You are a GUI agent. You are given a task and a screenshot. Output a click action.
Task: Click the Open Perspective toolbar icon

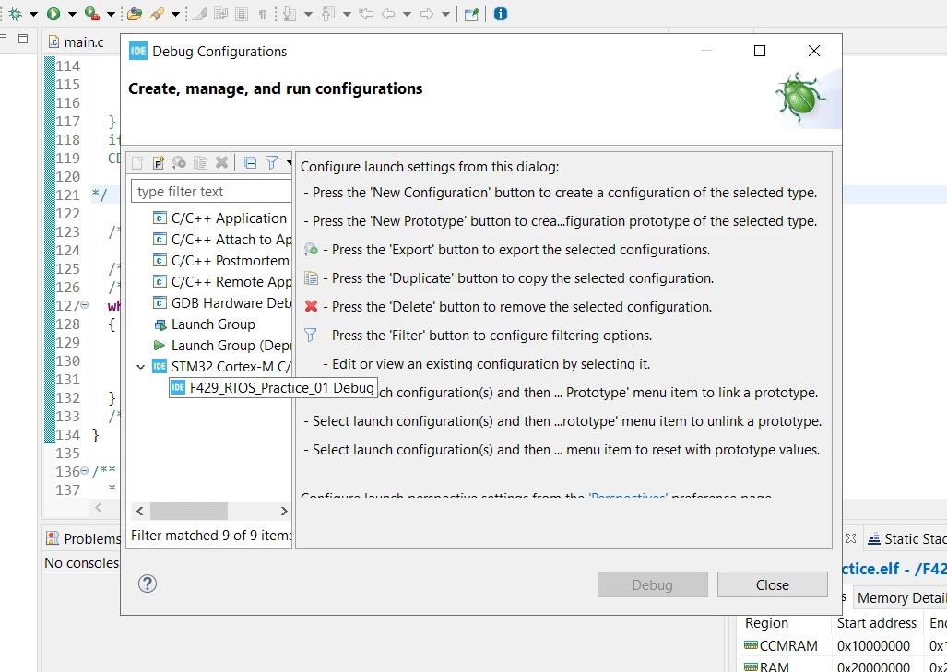point(472,14)
